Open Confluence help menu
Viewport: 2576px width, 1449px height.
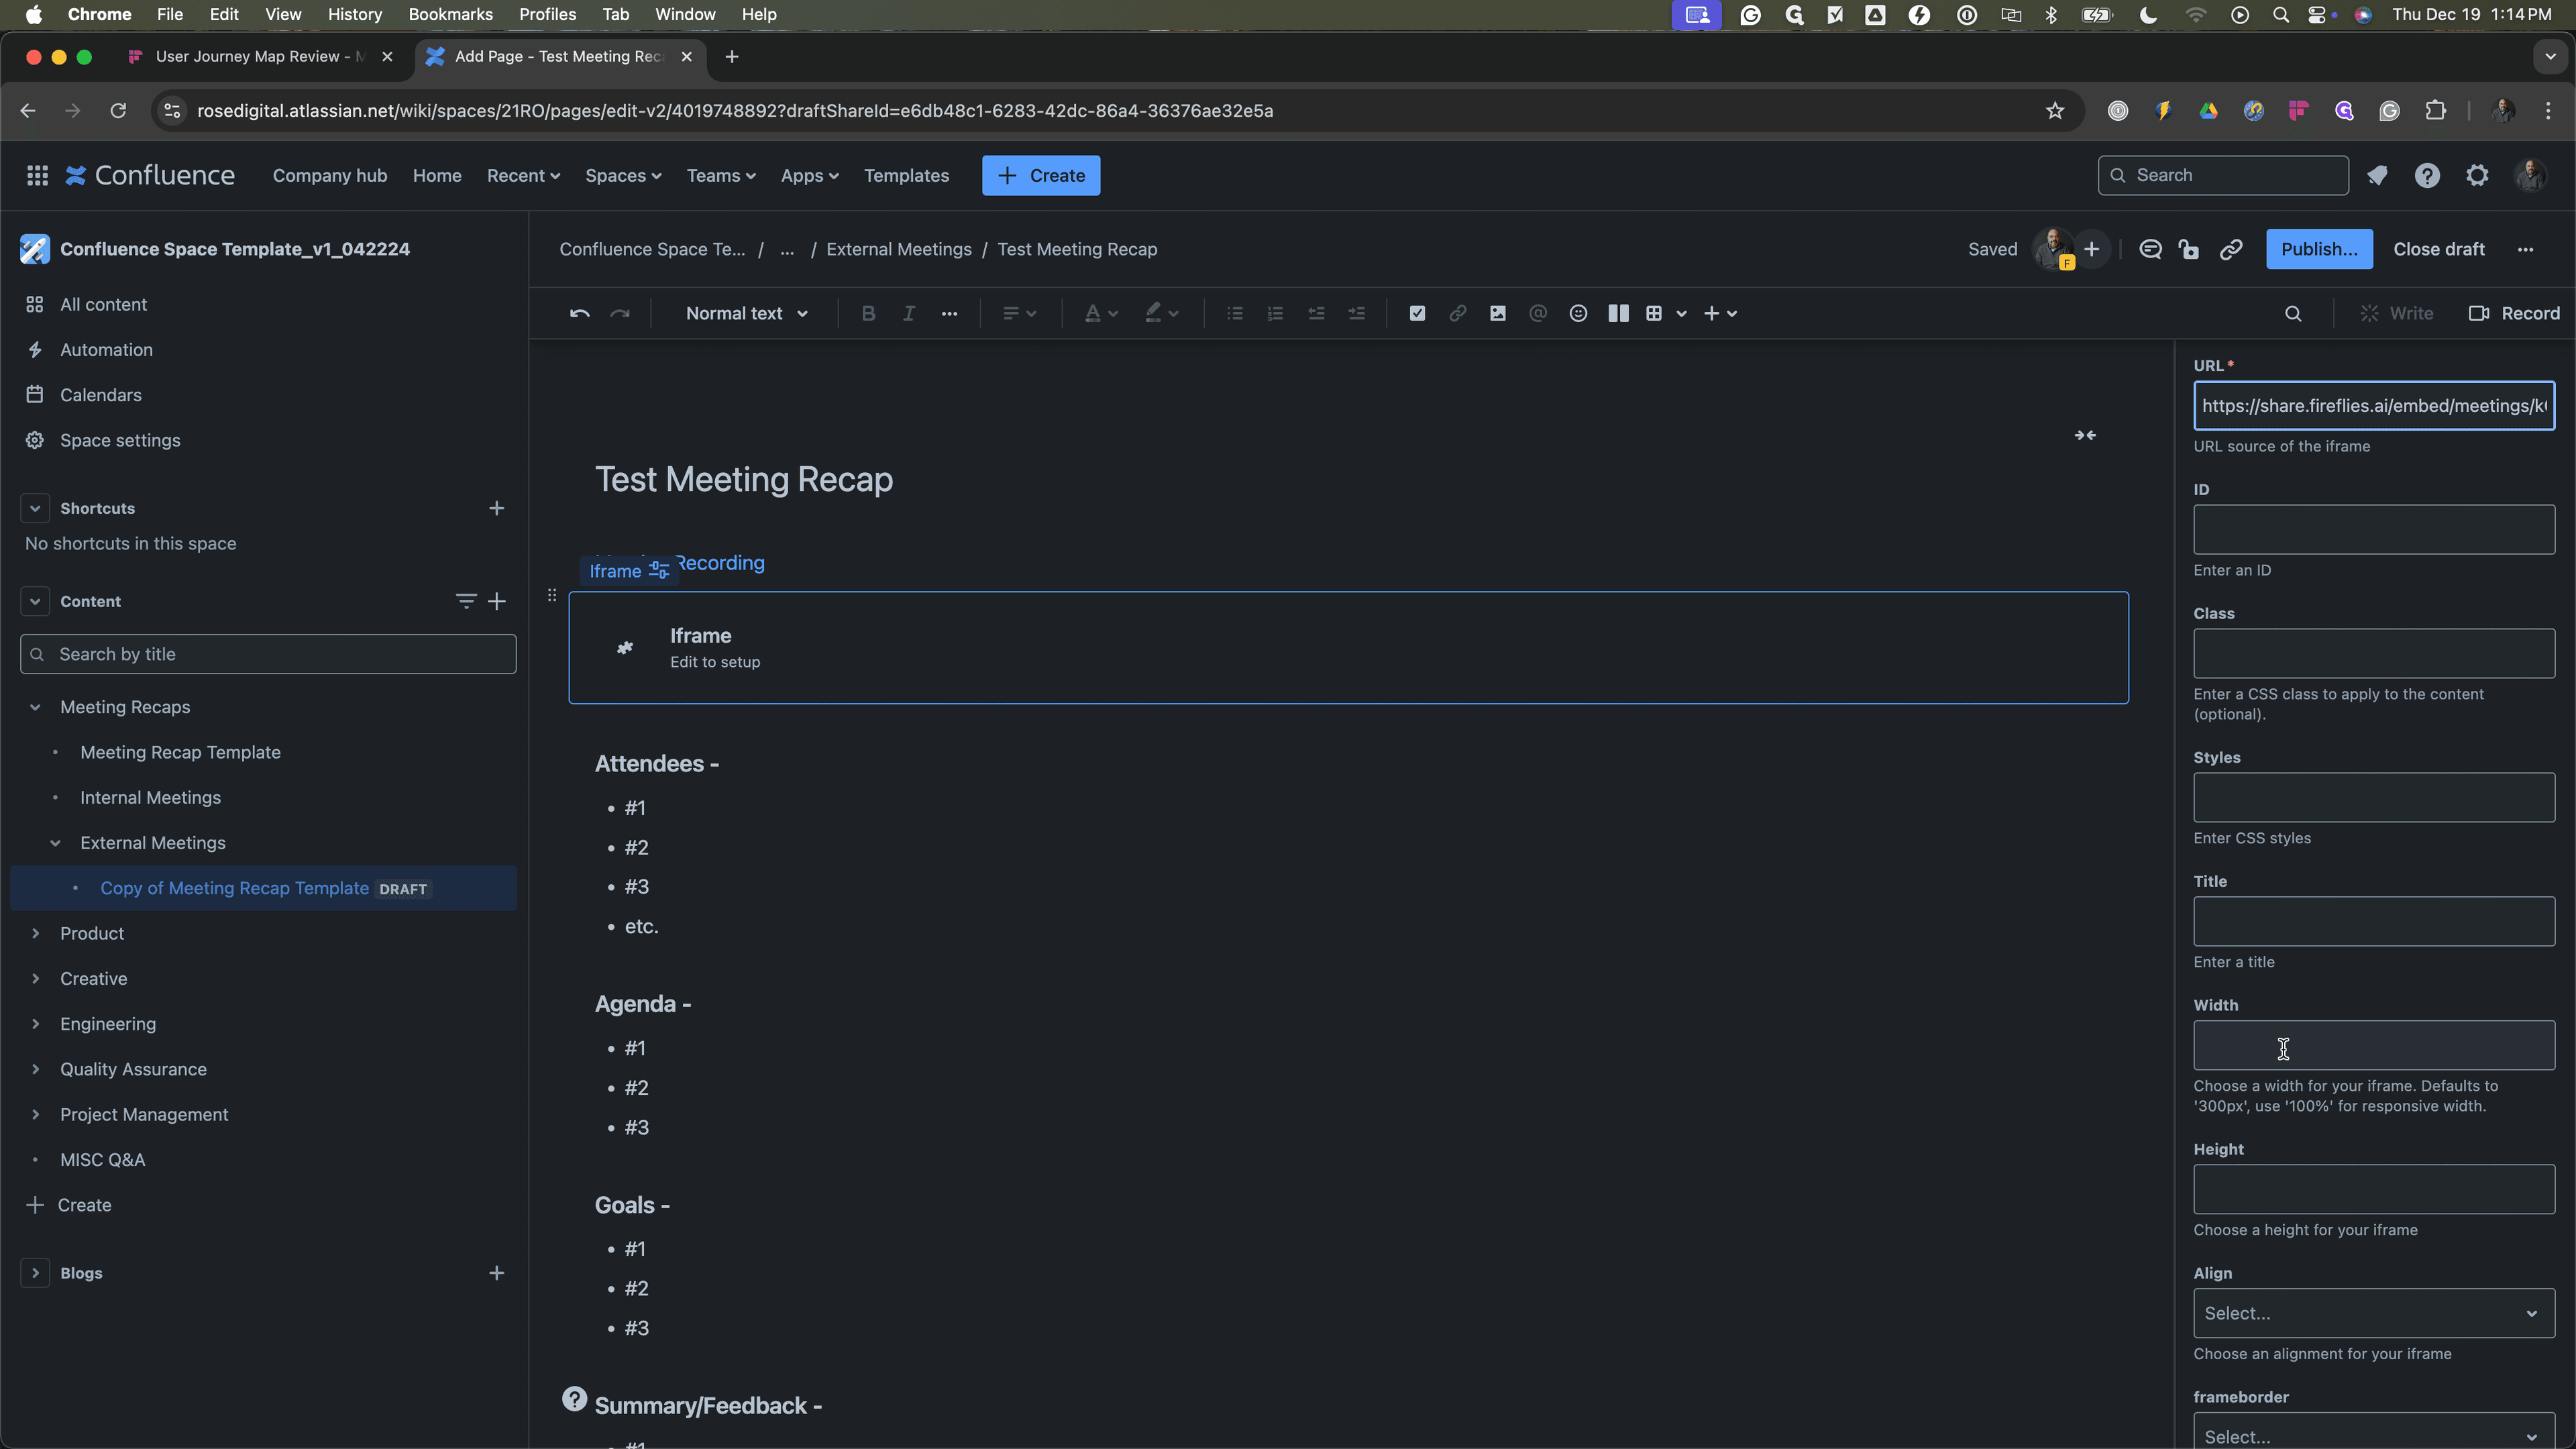(x=2427, y=176)
